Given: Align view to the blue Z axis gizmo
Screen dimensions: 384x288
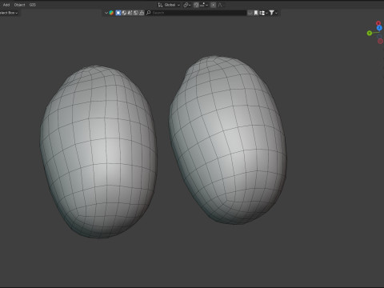Looking at the screenshot, I should tap(379, 28).
